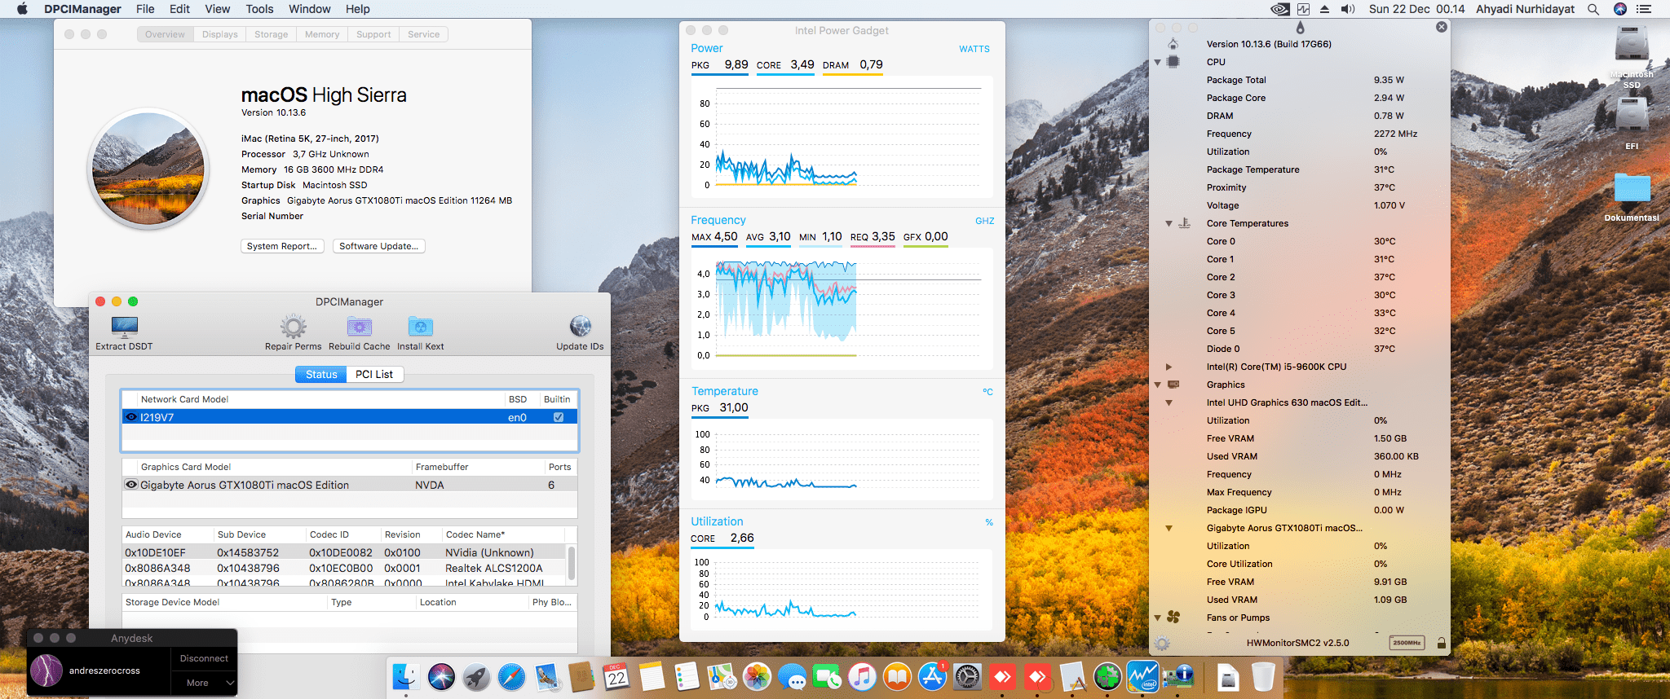Open Calendar from the dock

coord(616,677)
